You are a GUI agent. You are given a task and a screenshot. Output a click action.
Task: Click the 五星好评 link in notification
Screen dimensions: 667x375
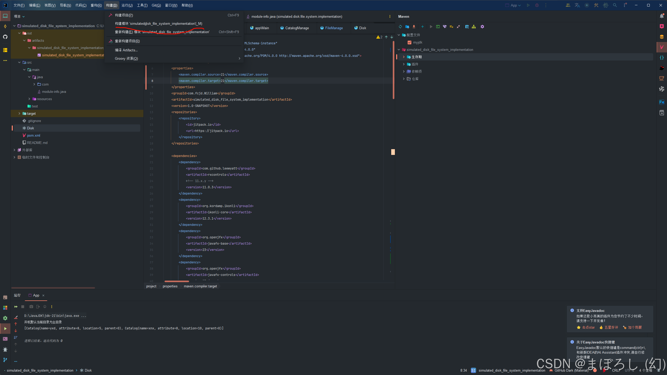(x=611, y=327)
